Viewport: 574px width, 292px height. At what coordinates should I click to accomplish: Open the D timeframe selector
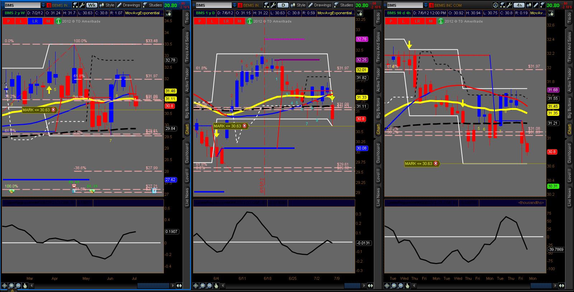tap(283, 5)
